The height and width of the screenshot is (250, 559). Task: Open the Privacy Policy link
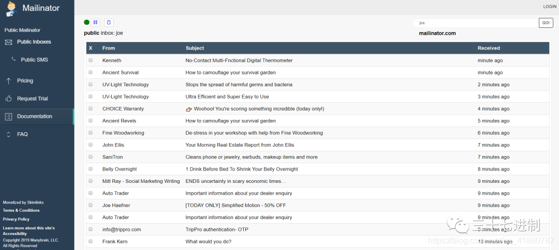(x=16, y=219)
